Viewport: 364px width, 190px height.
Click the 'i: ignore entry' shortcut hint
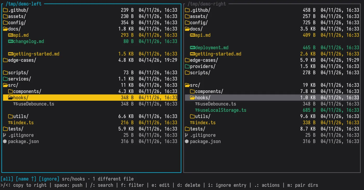click(x=227, y=185)
